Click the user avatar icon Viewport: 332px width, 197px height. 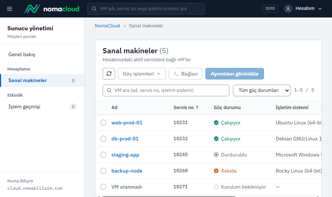point(288,9)
